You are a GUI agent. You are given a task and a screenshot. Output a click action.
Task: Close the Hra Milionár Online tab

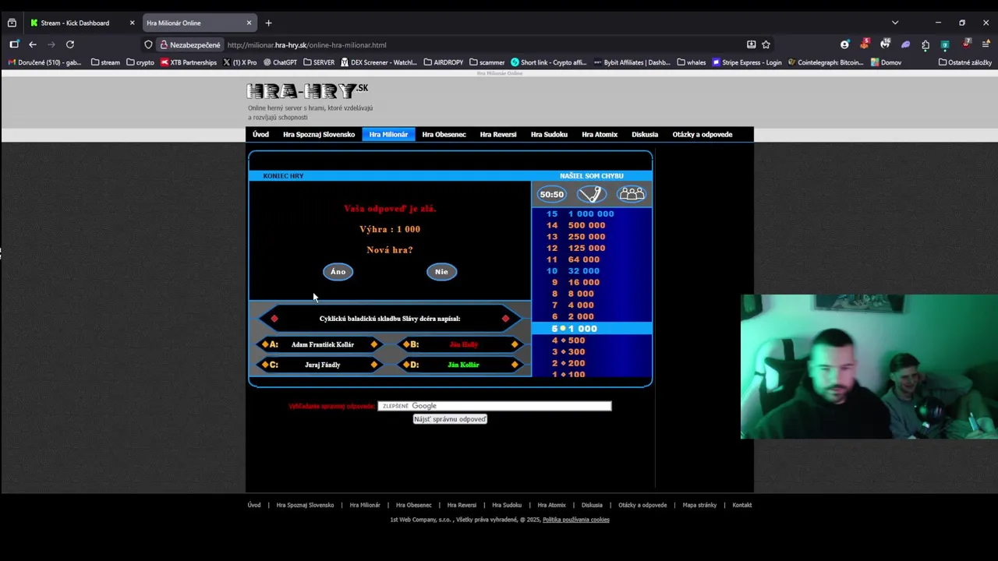249,23
